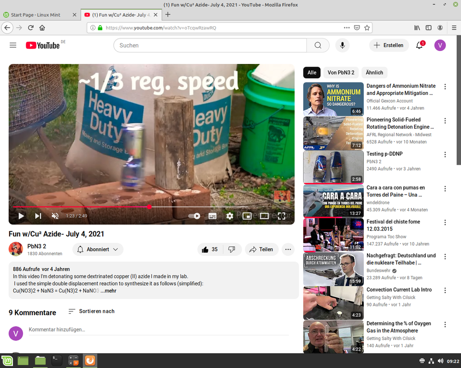461x368 pixels.
Task: Open options for Dangers of Ammonium Nitrate
Action: tap(445, 86)
